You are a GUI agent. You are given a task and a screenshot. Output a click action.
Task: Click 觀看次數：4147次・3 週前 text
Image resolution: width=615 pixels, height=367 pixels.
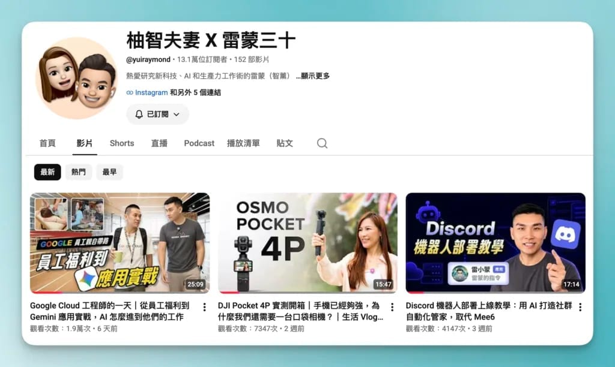(449, 329)
